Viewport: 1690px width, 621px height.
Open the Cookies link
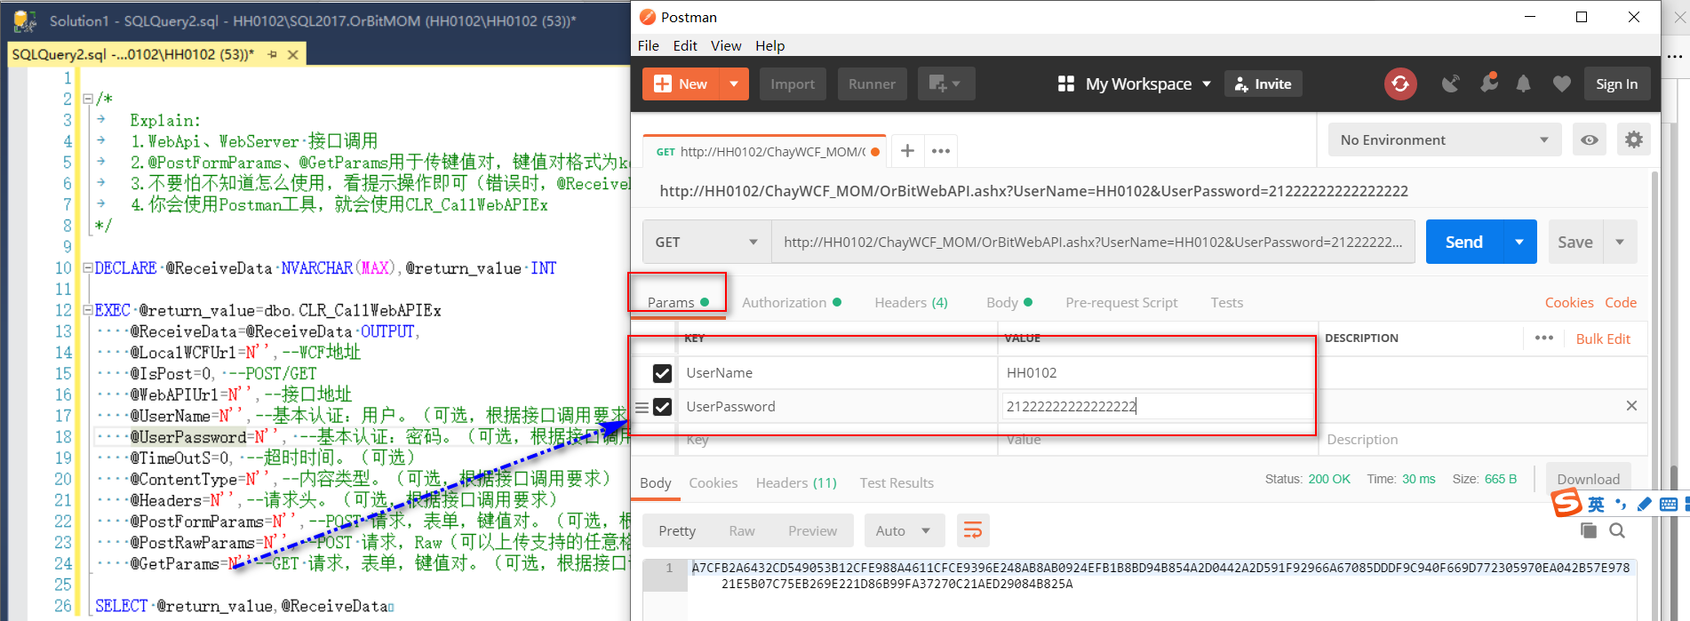pos(1569,302)
